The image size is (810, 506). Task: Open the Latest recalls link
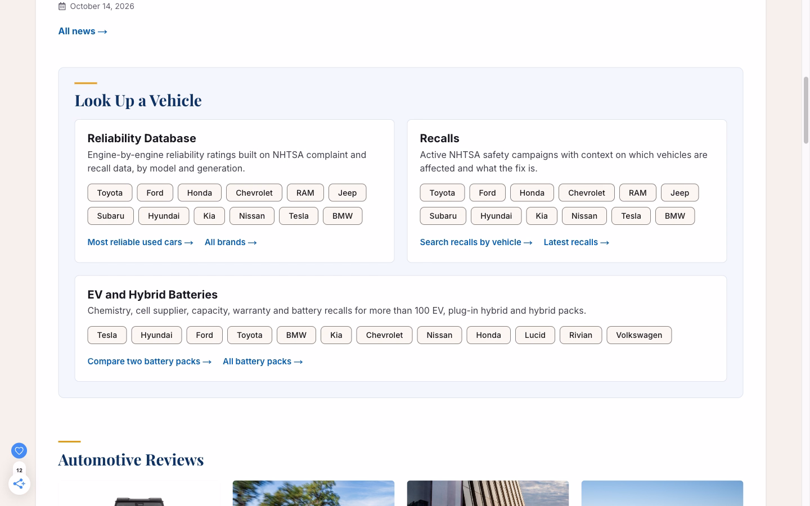pyautogui.click(x=577, y=242)
